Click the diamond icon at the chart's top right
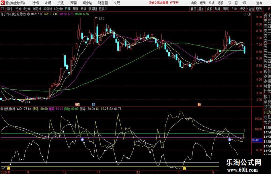271x174 pixels. click(245, 14)
